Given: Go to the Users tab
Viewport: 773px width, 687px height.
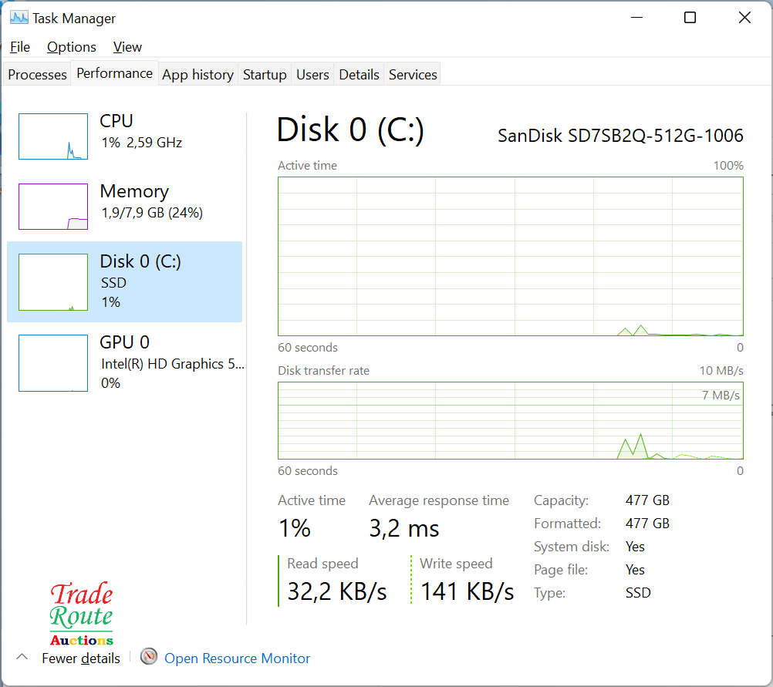Looking at the screenshot, I should pyautogui.click(x=312, y=75).
